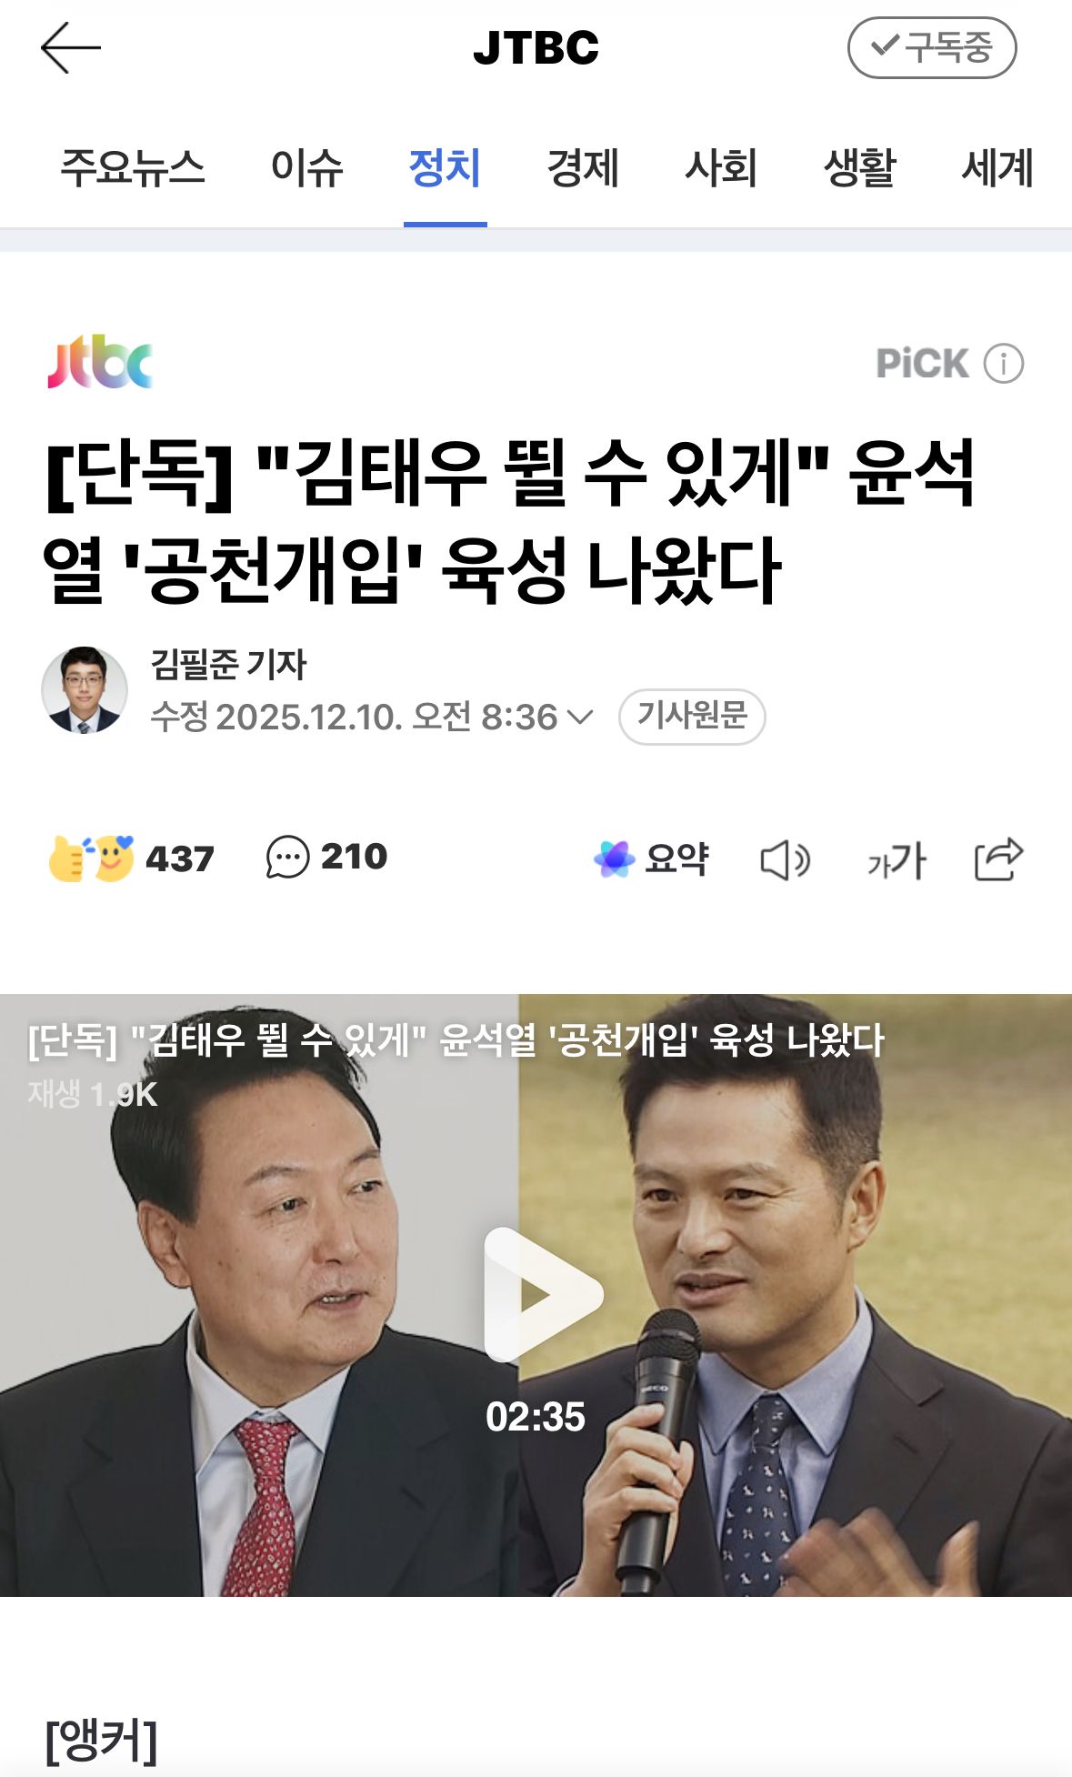The image size is (1072, 1777).
Task: Open the 기사원문 original article link
Action: pos(692,717)
